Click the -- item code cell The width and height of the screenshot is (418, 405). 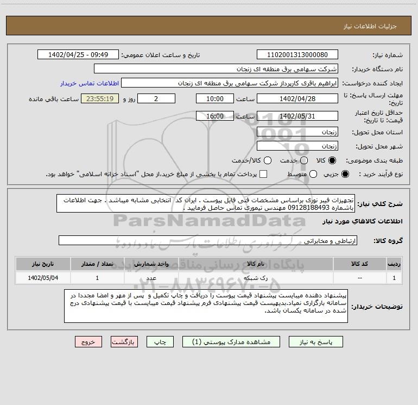(359, 278)
